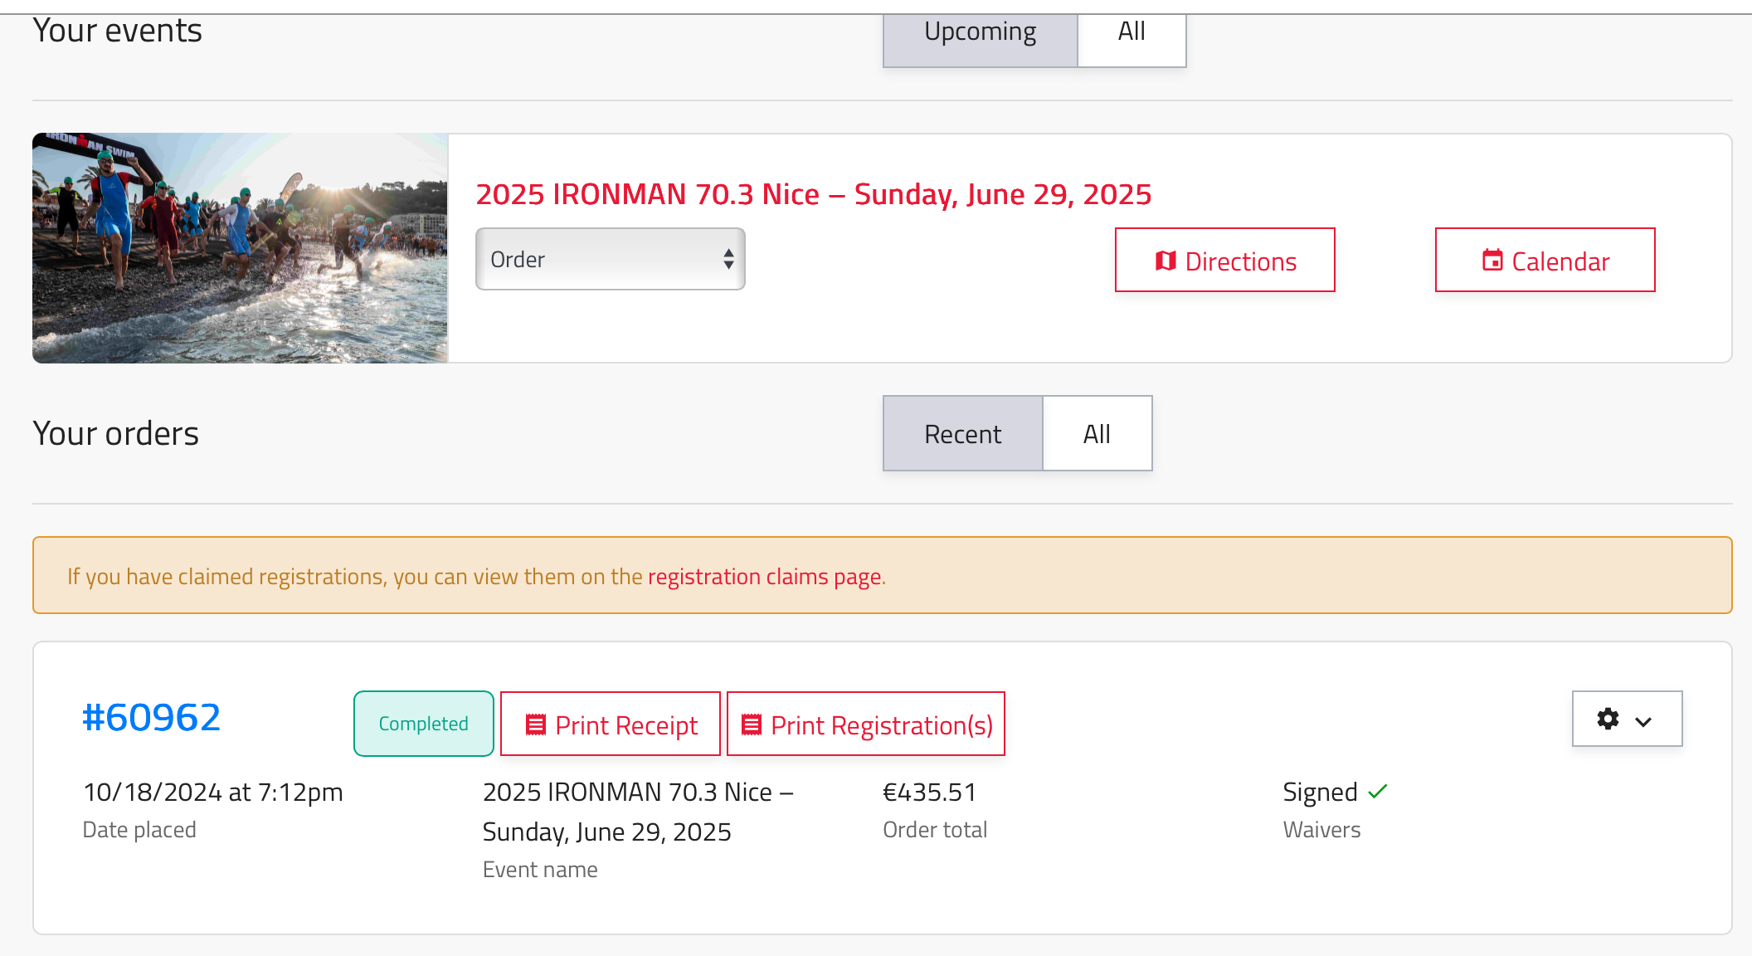Follow the registration claims page link

[766, 576]
